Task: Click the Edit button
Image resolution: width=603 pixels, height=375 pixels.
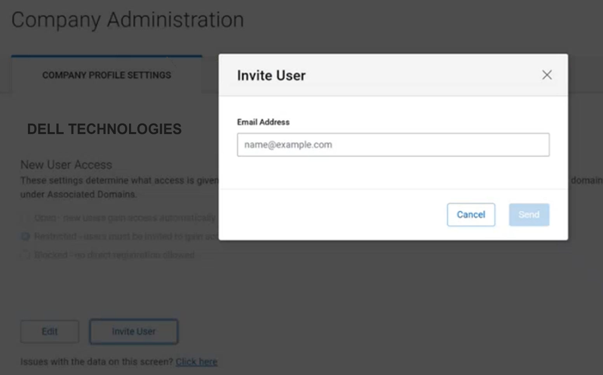Action: [x=50, y=331]
